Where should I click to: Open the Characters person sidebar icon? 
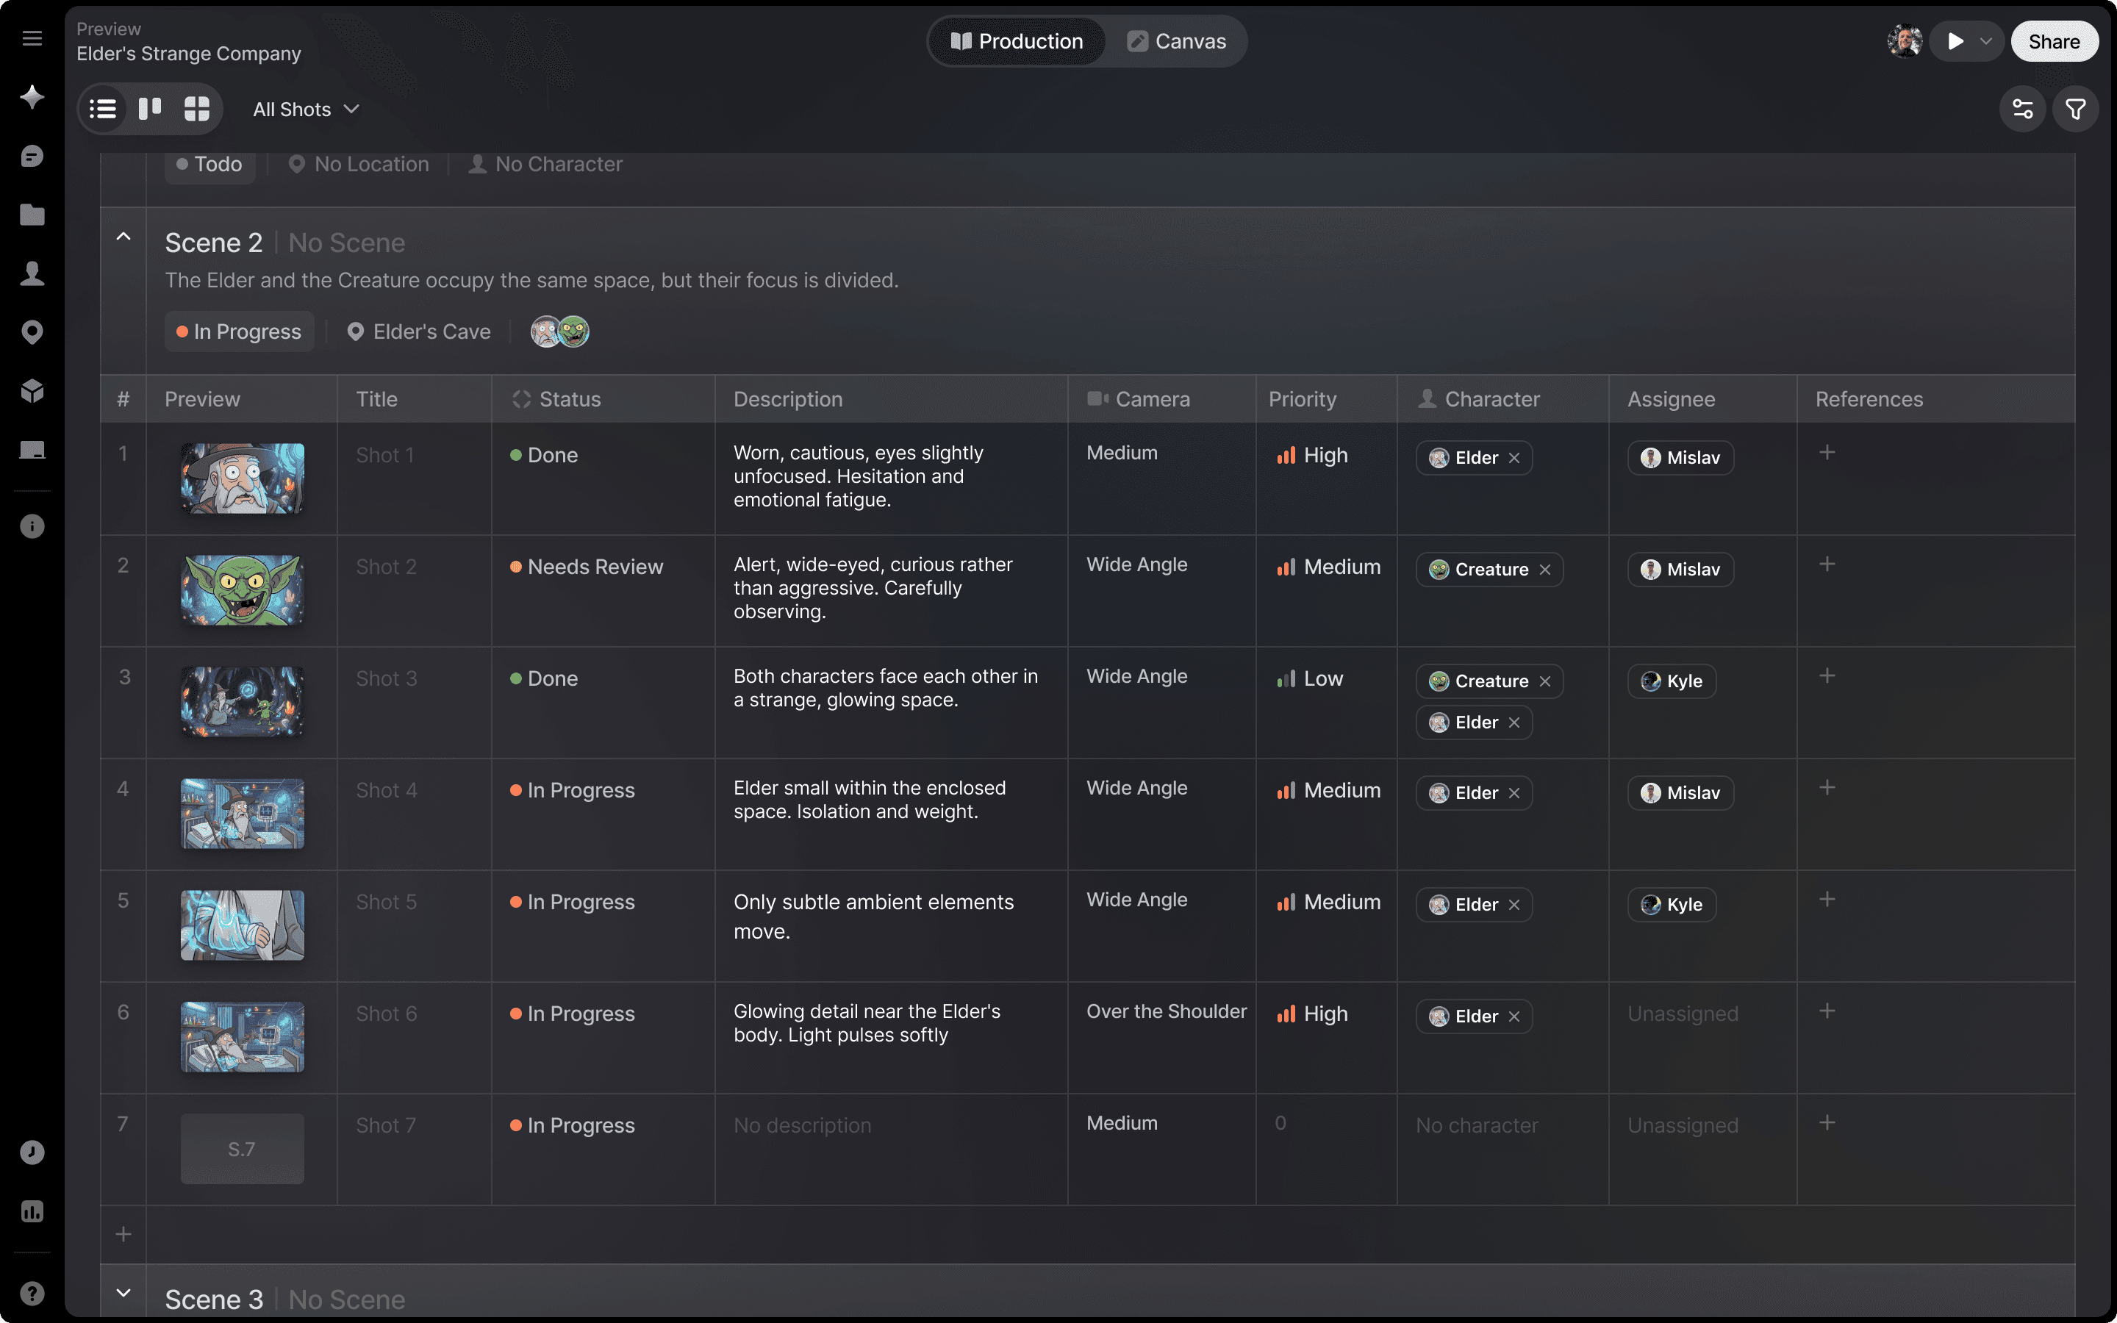tap(32, 274)
